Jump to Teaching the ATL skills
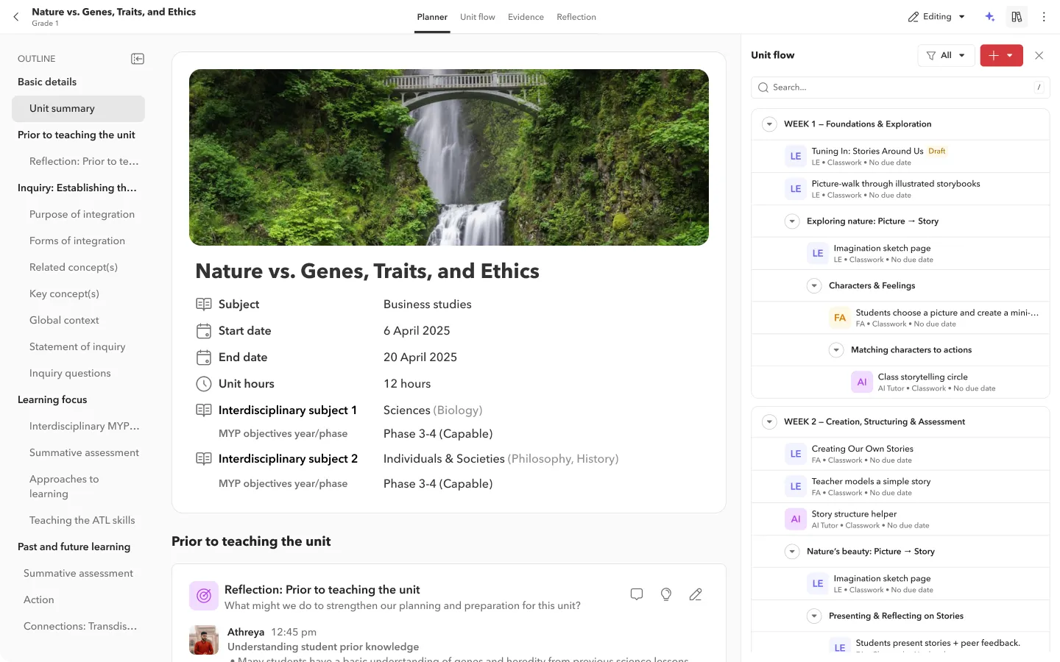The width and height of the screenshot is (1060, 662). (82, 520)
